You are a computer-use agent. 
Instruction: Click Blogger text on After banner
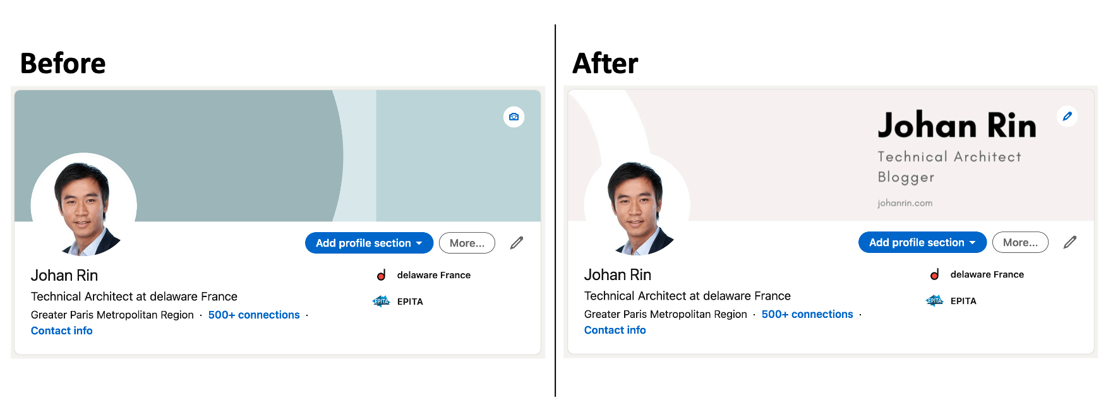[x=906, y=177]
